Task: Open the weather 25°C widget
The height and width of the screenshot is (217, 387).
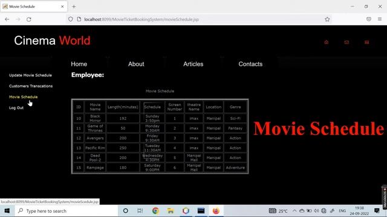Action: [x=278, y=211]
